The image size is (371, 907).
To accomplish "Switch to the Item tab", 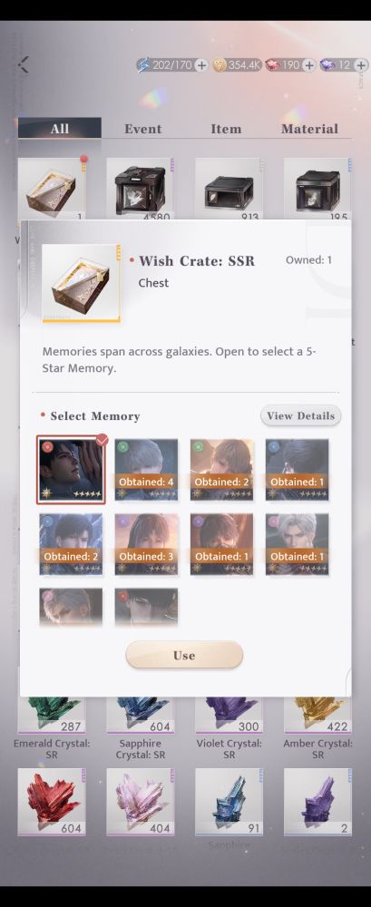I will (226, 129).
